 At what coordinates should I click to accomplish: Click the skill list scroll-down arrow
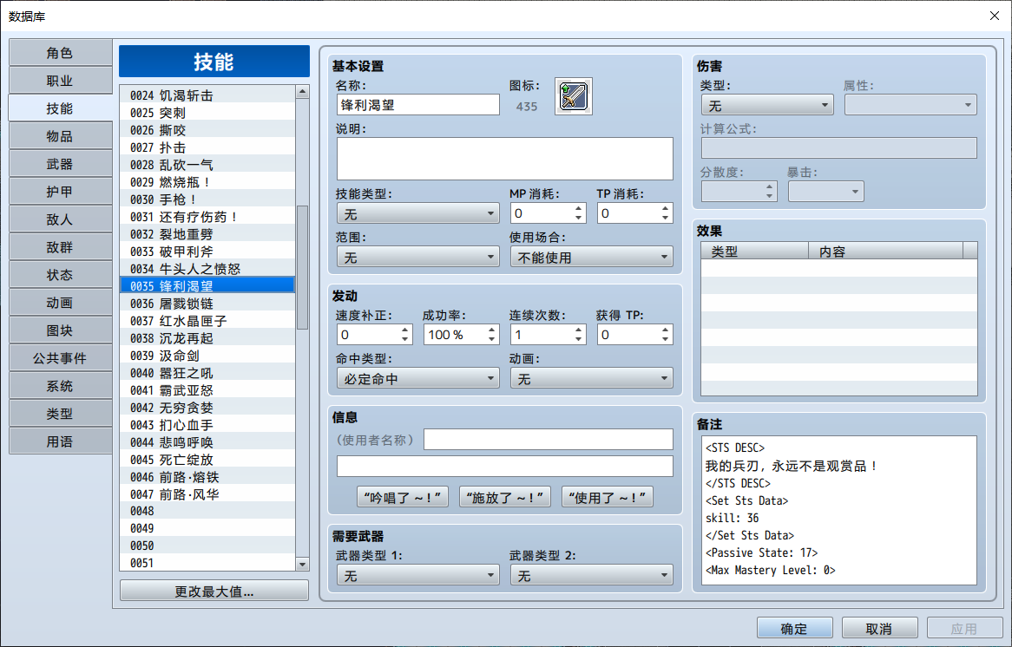pyautogui.click(x=302, y=564)
